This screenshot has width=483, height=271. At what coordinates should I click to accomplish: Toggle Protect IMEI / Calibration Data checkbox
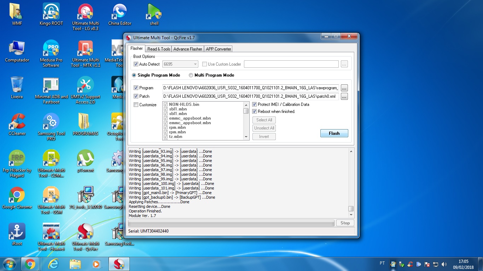click(254, 104)
